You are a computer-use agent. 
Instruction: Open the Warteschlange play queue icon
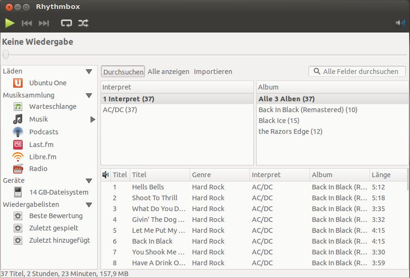[x=18, y=106]
